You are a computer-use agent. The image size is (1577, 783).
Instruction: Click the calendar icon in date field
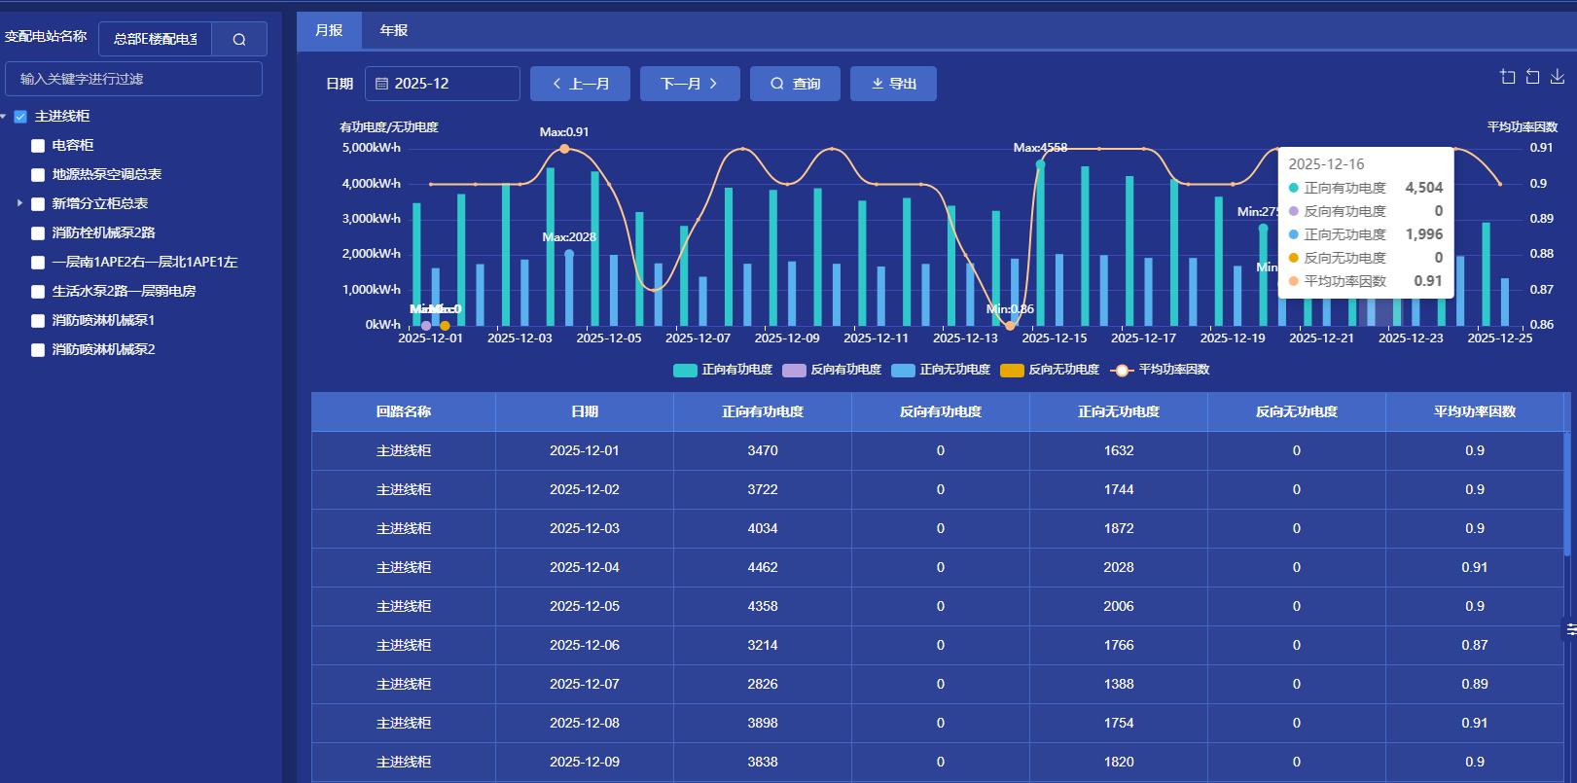[x=381, y=84]
